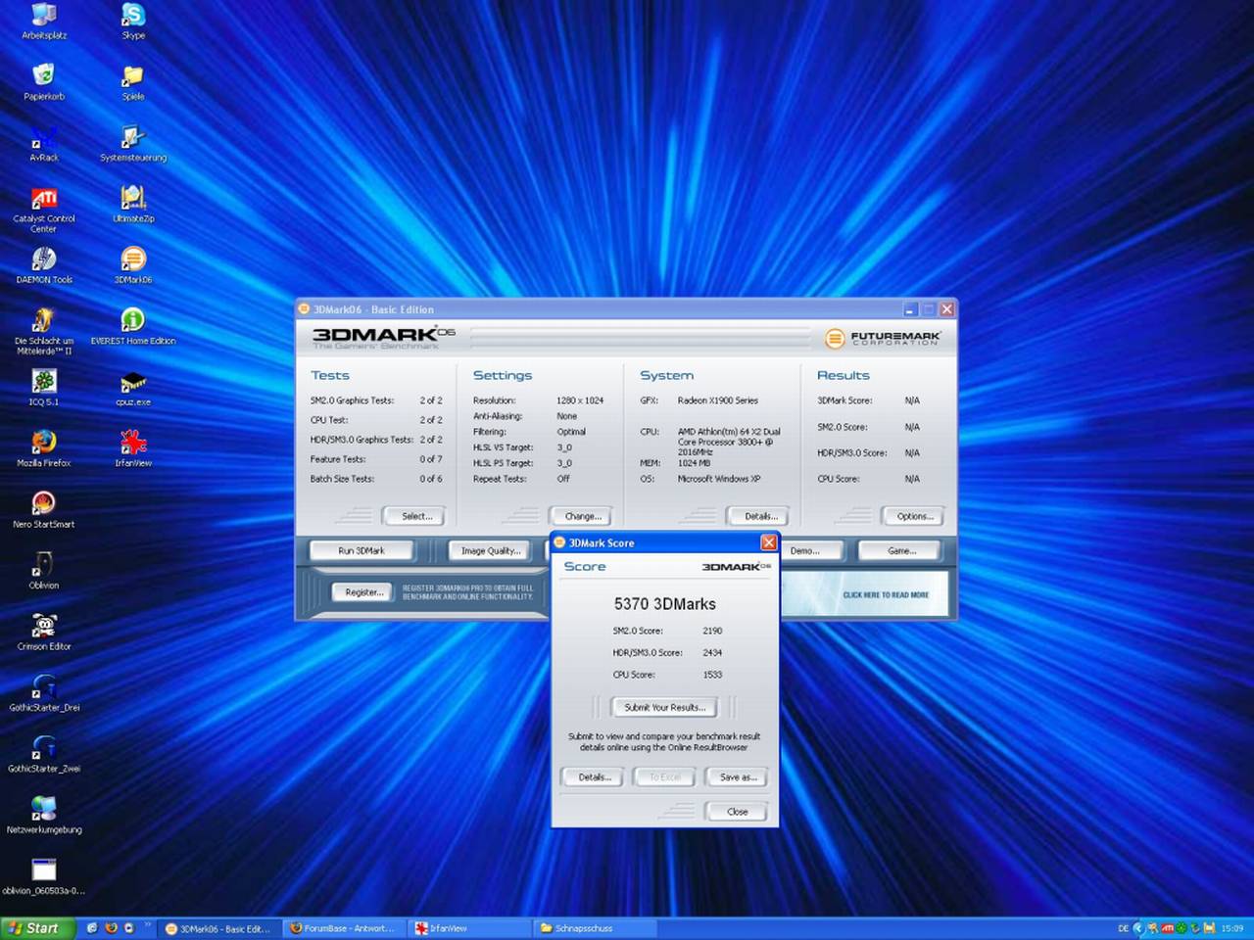Click Select... under Tests
The width and height of the screenshot is (1254, 940).
[x=416, y=516]
